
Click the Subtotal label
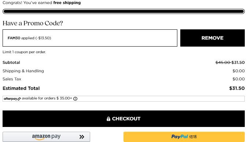pyautogui.click(x=11, y=62)
